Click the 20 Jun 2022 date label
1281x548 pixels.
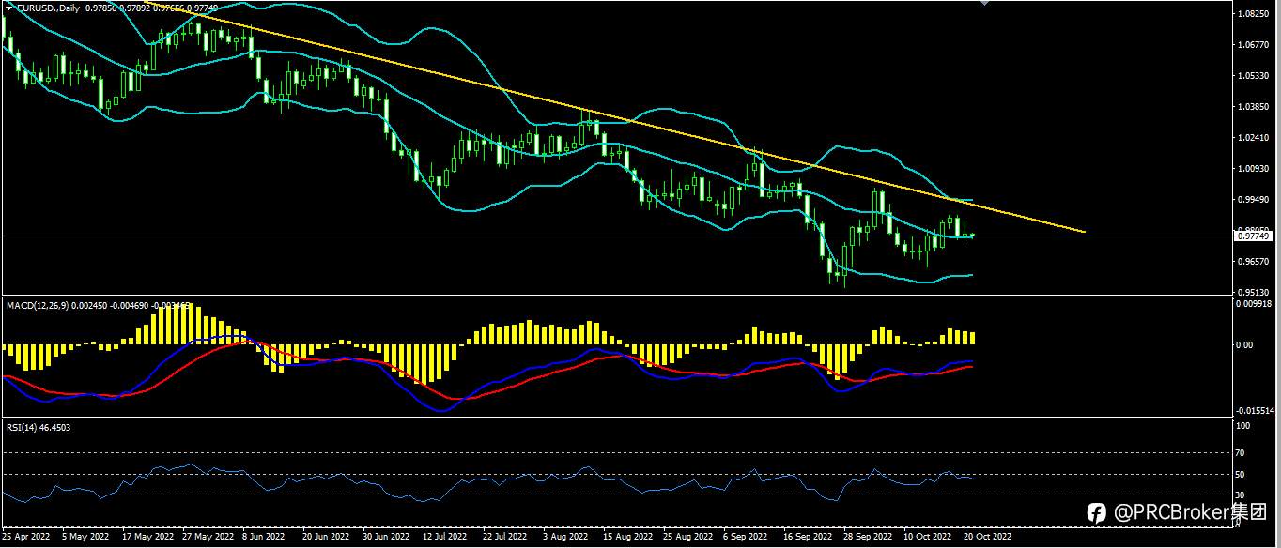click(325, 538)
